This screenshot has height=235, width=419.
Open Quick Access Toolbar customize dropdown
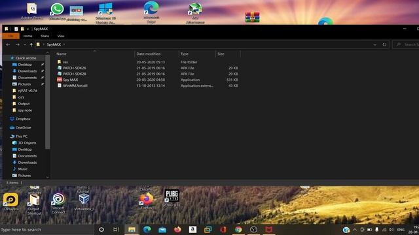point(27,29)
